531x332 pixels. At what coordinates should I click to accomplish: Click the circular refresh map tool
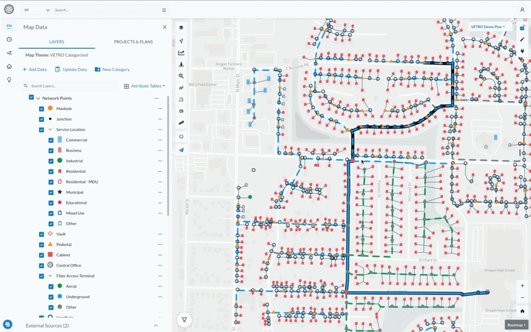pyautogui.click(x=181, y=136)
